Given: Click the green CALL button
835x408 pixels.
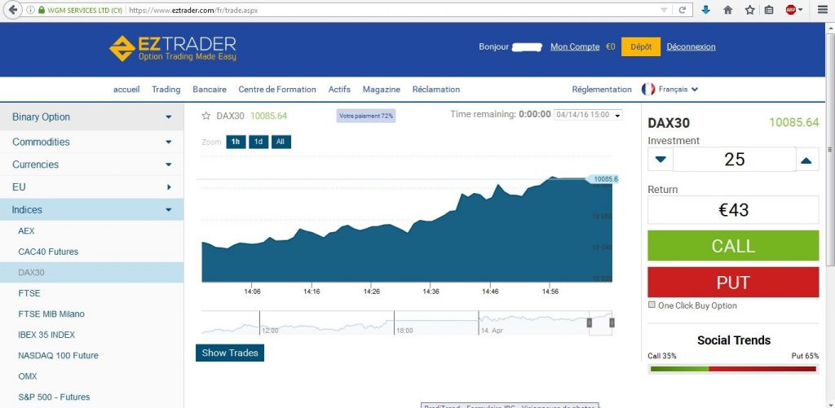Looking at the screenshot, I should (733, 246).
